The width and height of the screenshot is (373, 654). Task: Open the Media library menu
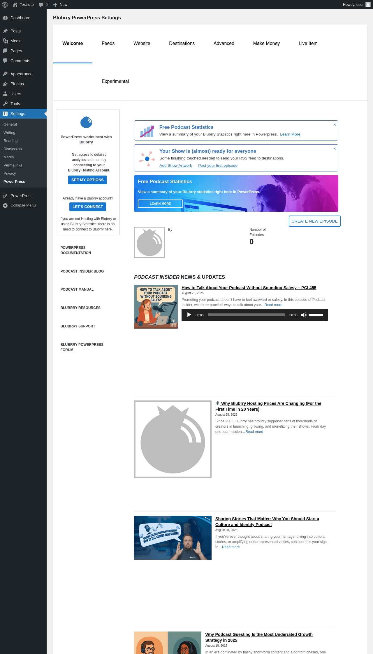(x=23, y=41)
